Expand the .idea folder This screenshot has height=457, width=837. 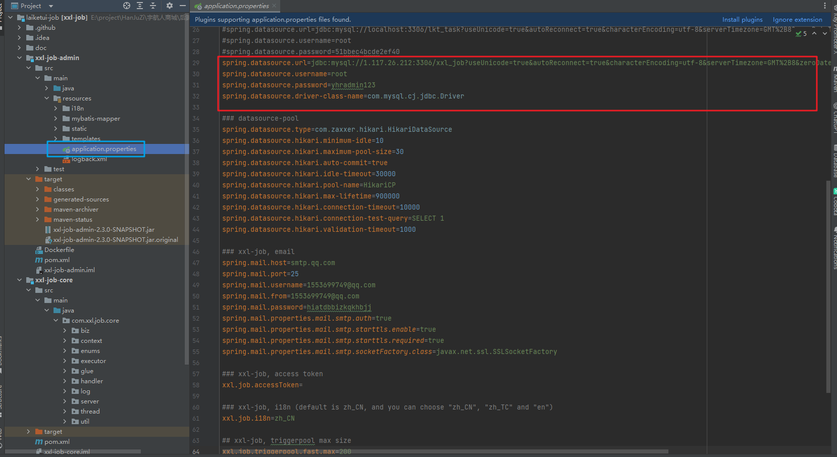[x=19, y=38]
